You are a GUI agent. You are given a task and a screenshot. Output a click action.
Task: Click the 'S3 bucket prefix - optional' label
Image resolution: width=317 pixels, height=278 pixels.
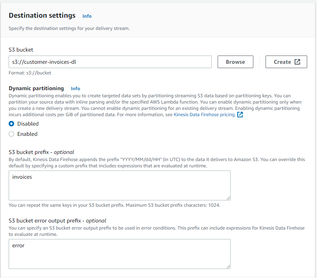[41, 152]
